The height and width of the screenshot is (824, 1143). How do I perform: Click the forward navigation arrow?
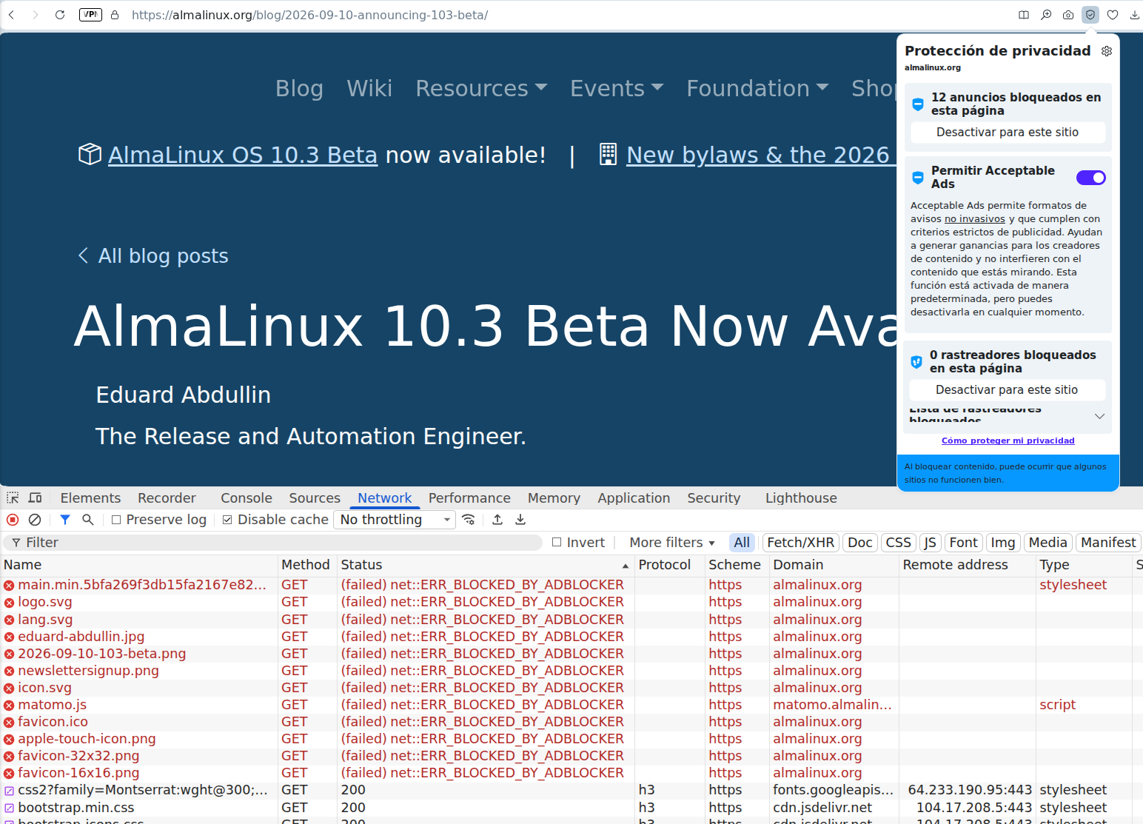click(35, 15)
